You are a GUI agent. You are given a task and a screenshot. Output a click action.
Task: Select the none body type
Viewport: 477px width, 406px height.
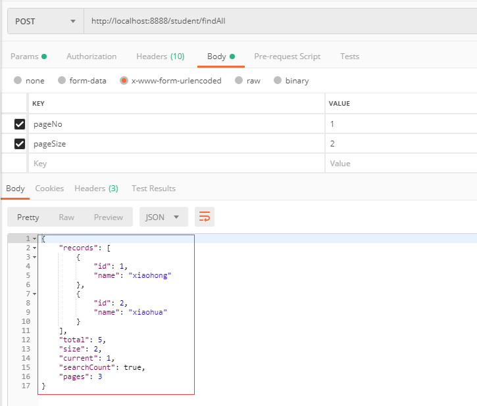[18, 80]
